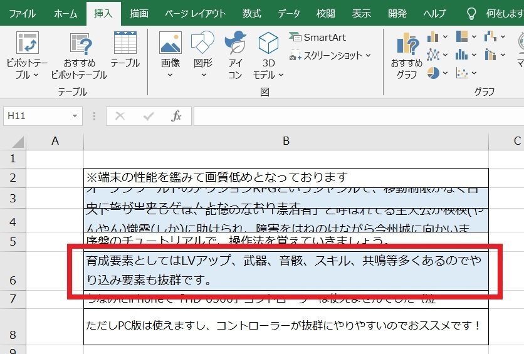Select cell with 序盤のチュートリアルで text
The image size is (524, 354).
(x=286, y=242)
